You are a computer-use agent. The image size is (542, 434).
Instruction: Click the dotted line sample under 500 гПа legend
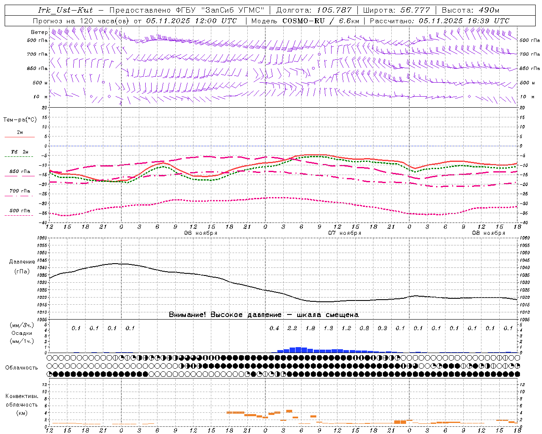point(19,216)
